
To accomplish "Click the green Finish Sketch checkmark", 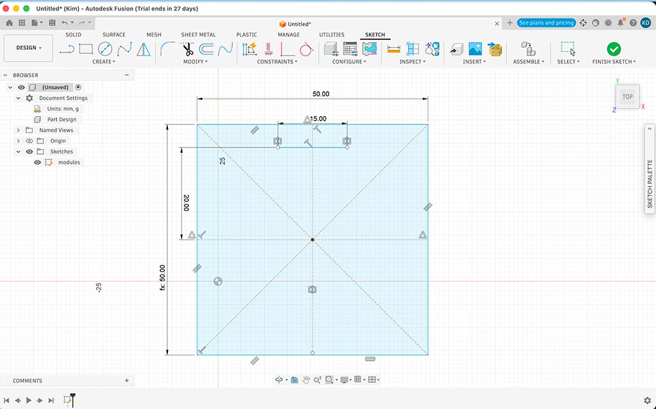I will [614, 49].
